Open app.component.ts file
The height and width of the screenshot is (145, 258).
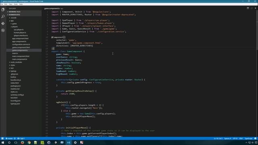coord(19,41)
